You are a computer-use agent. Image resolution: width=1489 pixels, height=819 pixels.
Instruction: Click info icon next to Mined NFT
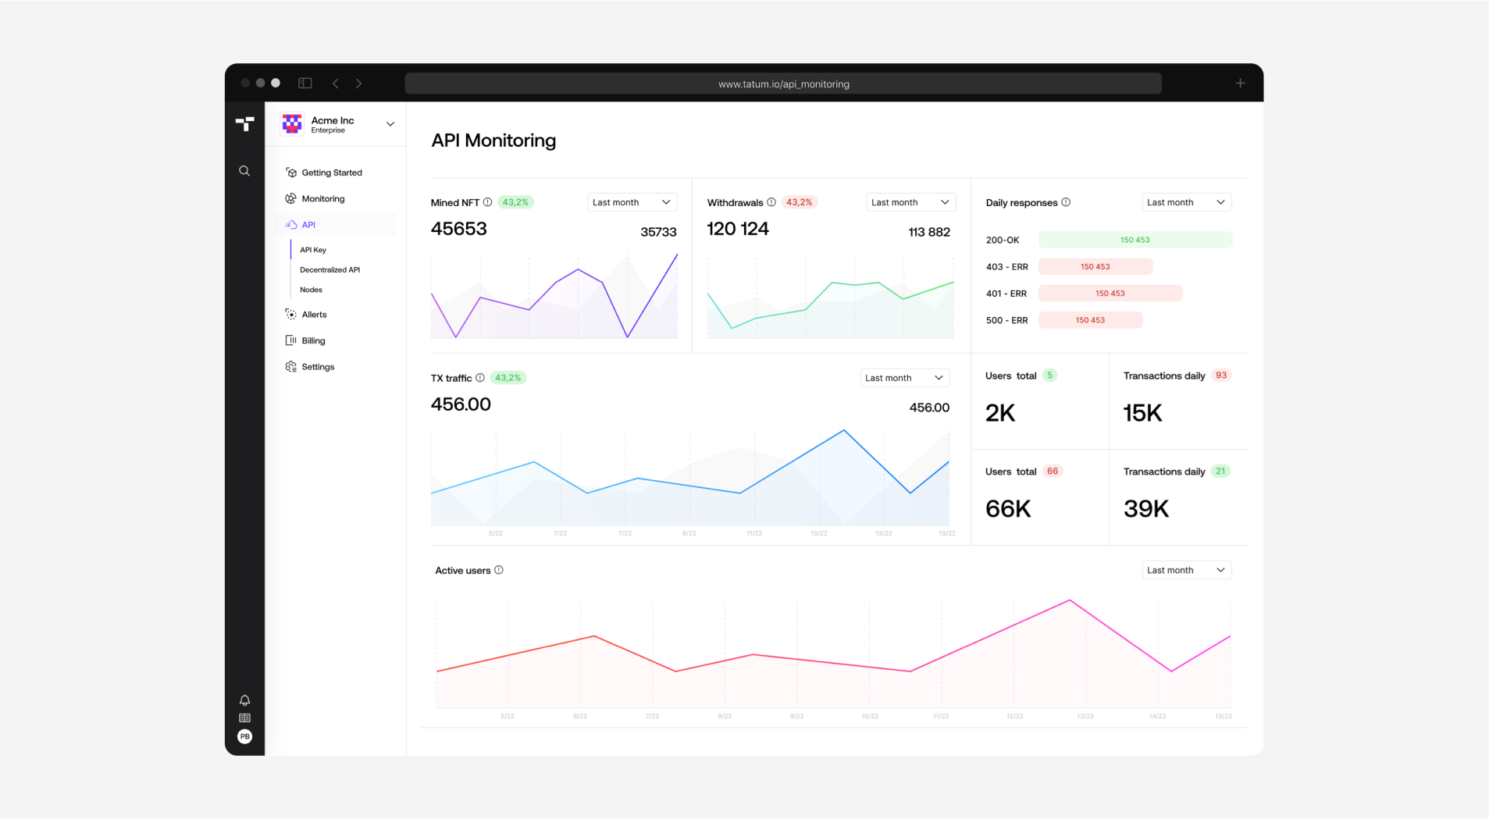(488, 202)
